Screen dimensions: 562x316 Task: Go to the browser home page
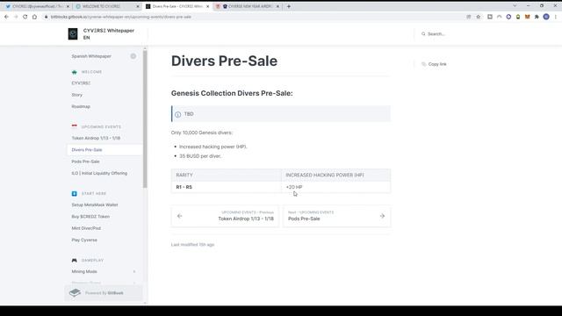(x=34, y=17)
